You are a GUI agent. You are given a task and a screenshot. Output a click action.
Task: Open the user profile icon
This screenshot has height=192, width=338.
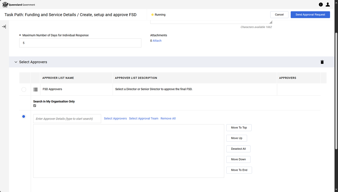click(328, 4)
